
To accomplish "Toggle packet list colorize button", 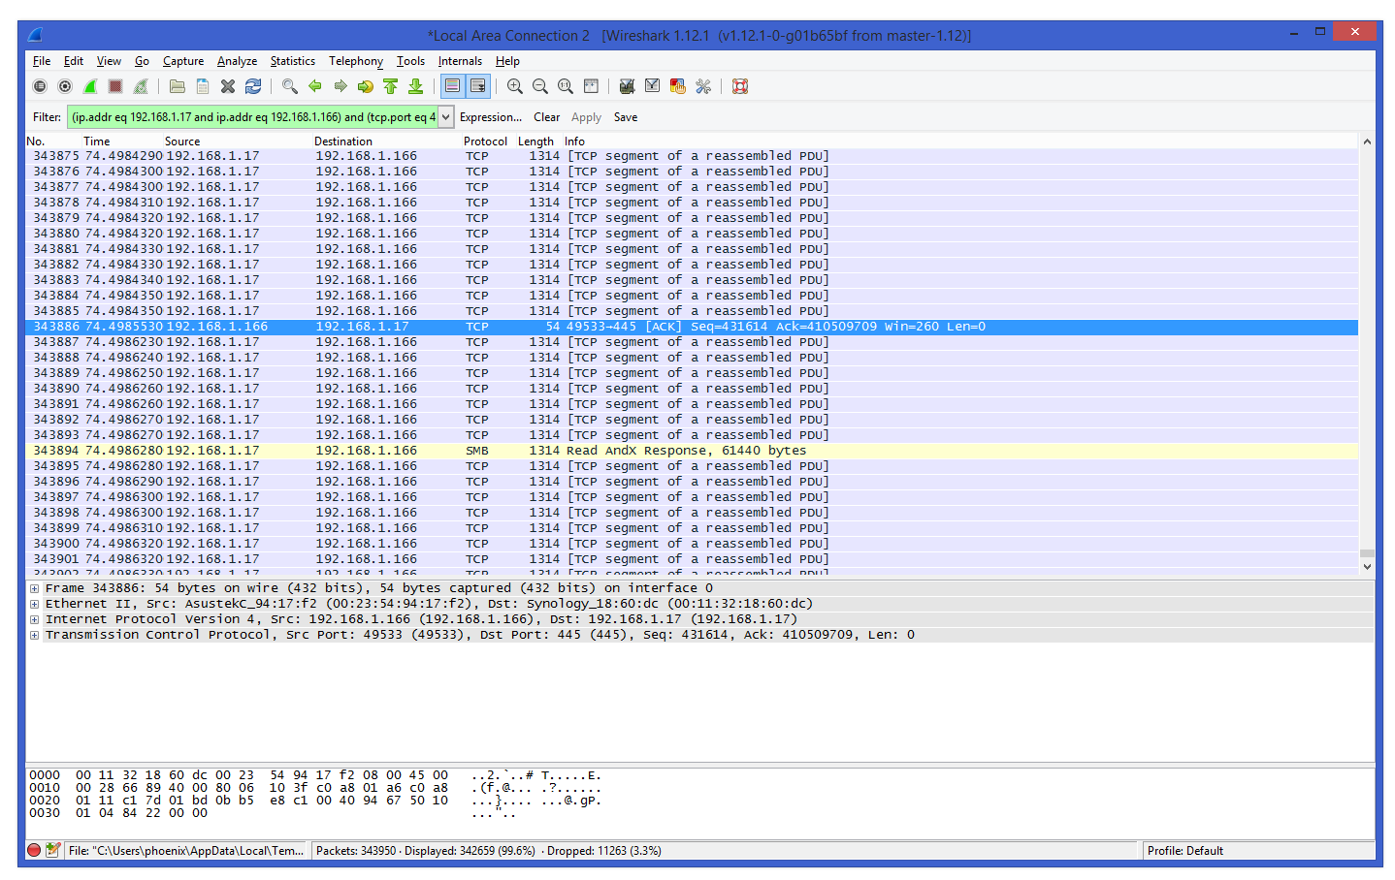I will (452, 86).
